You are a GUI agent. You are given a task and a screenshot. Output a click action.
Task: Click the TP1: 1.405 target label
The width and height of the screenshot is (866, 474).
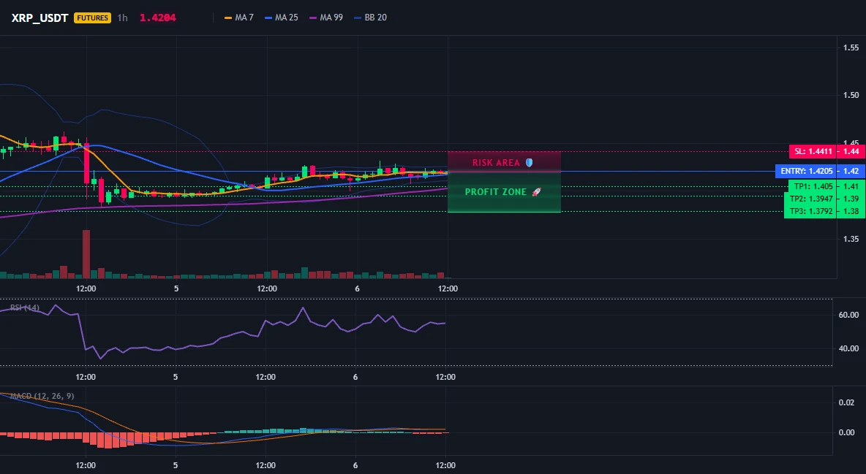[x=813, y=186]
